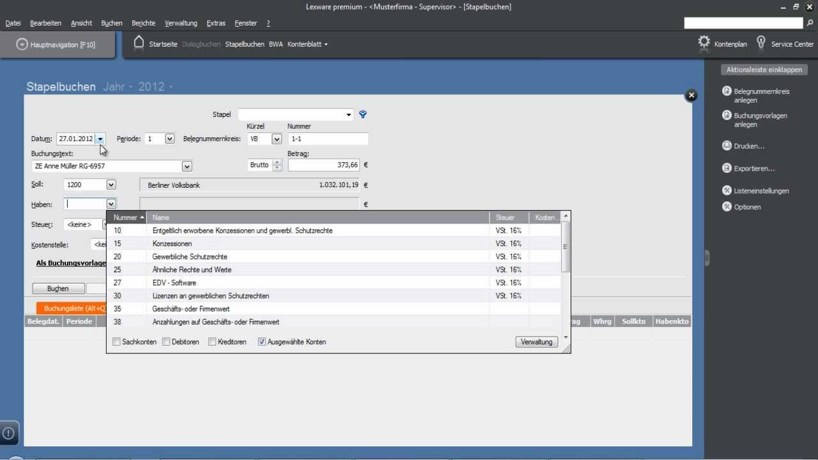Screen dimensions: 818x460
Task: Open BWA from the toolbar
Action: (x=275, y=44)
